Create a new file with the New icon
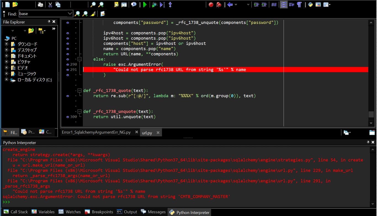377x216 pixels. [7, 5]
